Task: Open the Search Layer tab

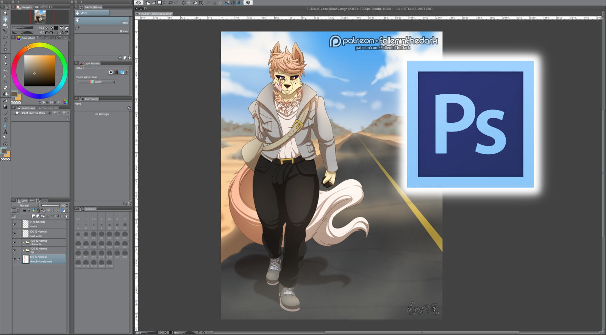Action: (x=26, y=108)
